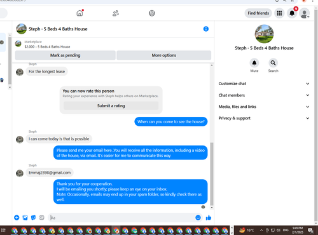Click 'I can come today is that is possible' message
Screen dimensions: 318x235
(x=59, y=139)
